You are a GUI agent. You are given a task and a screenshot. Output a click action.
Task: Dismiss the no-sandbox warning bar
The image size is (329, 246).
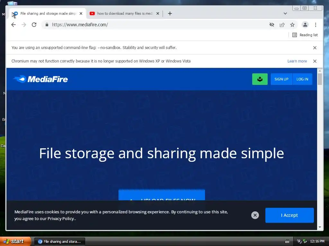[x=315, y=48]
